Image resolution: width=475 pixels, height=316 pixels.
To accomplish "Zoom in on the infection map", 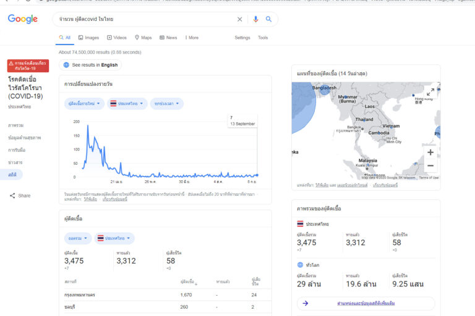I will [430, 152].
